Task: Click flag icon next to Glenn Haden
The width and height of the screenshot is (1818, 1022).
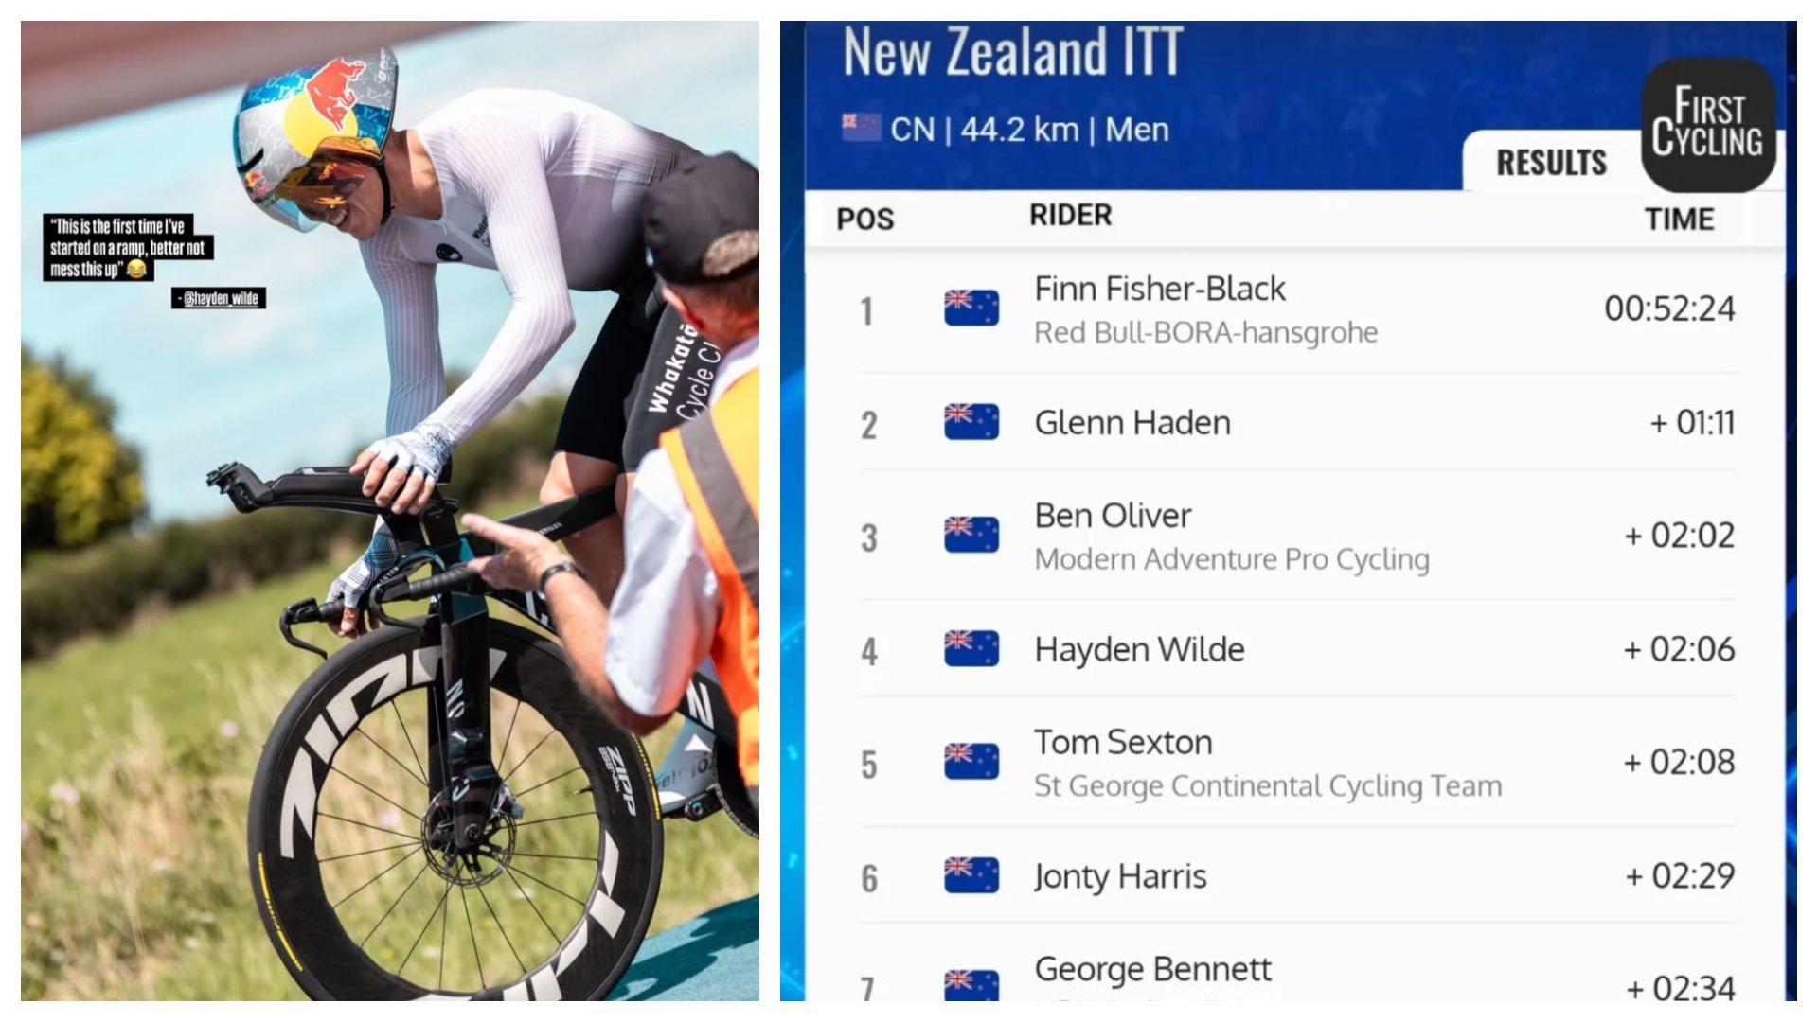Action: click(x=971, y=422)
